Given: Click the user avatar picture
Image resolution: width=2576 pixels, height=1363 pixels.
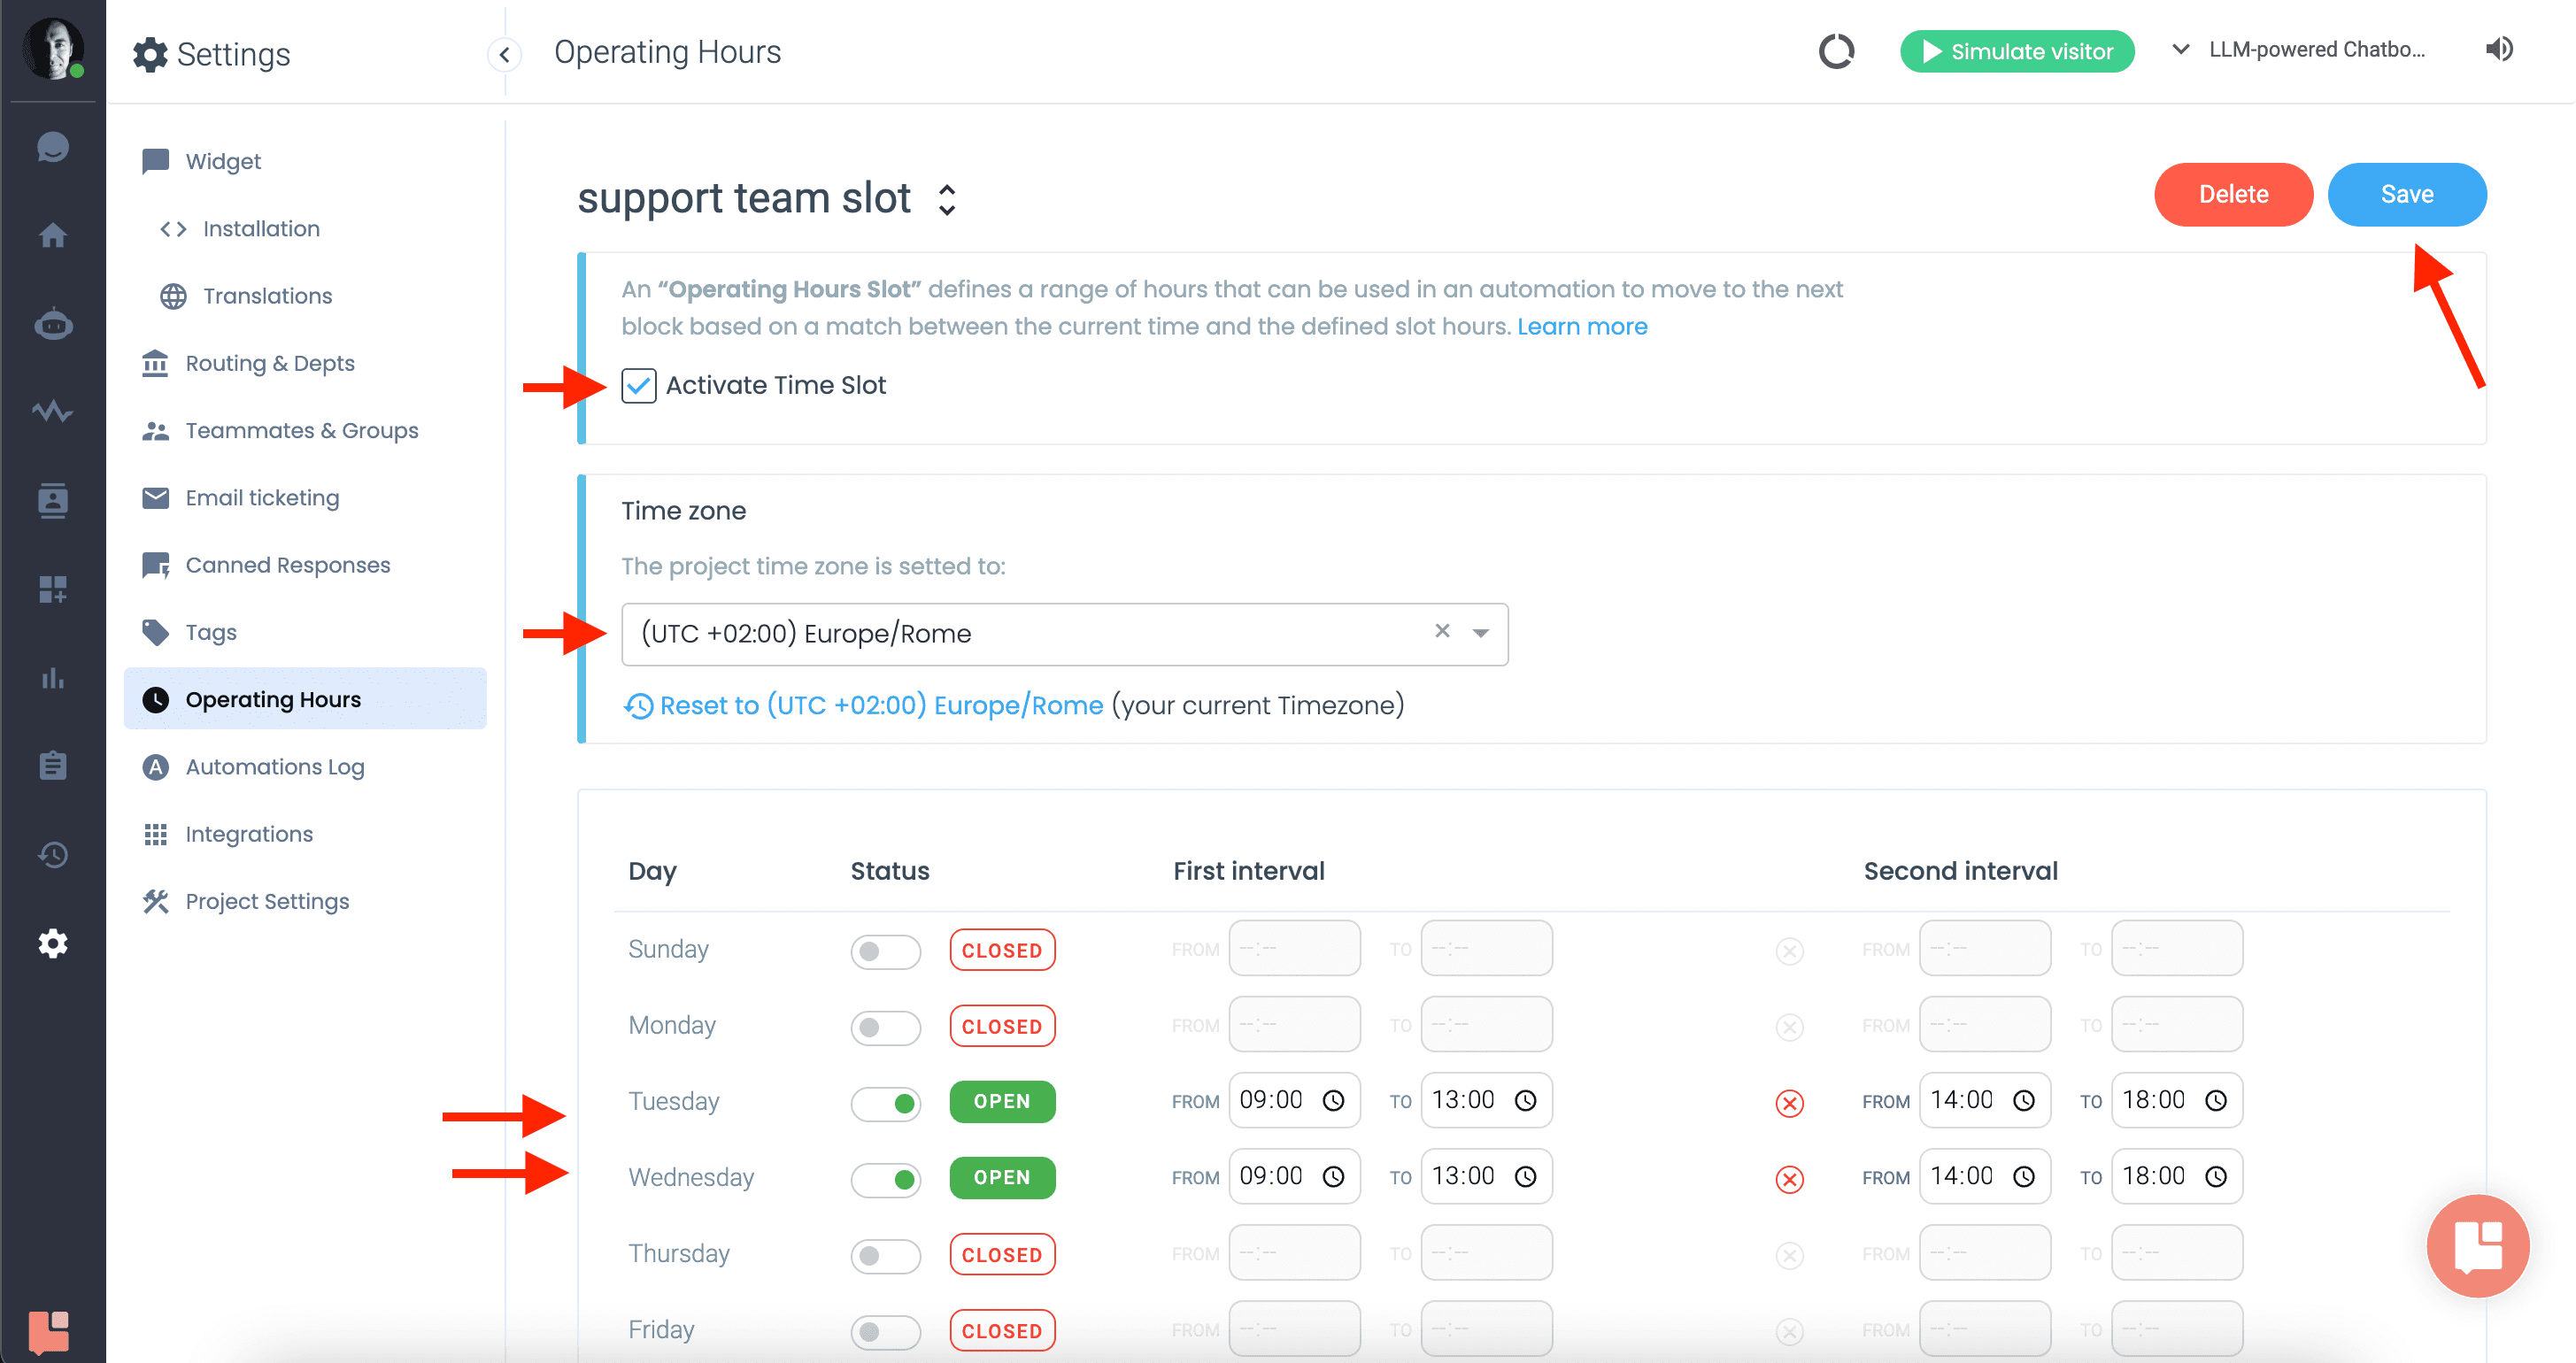Looking at the screenshot, I should 53,47.
